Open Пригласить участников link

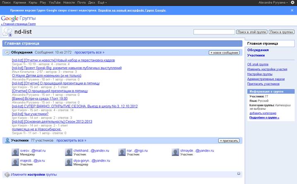tap(263, 84)
